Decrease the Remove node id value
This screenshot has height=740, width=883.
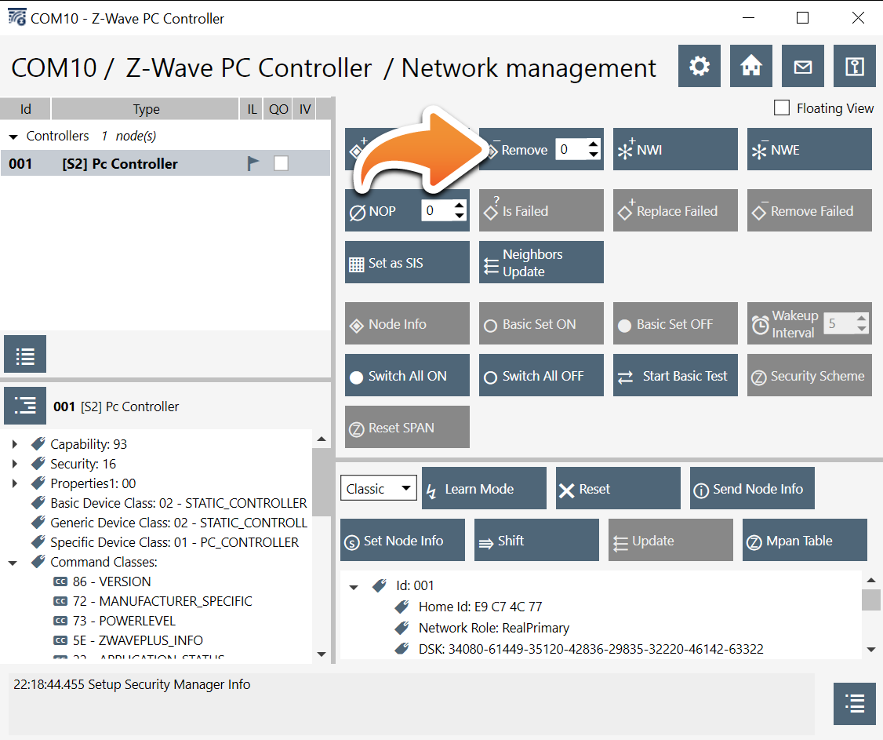point(594,155)
